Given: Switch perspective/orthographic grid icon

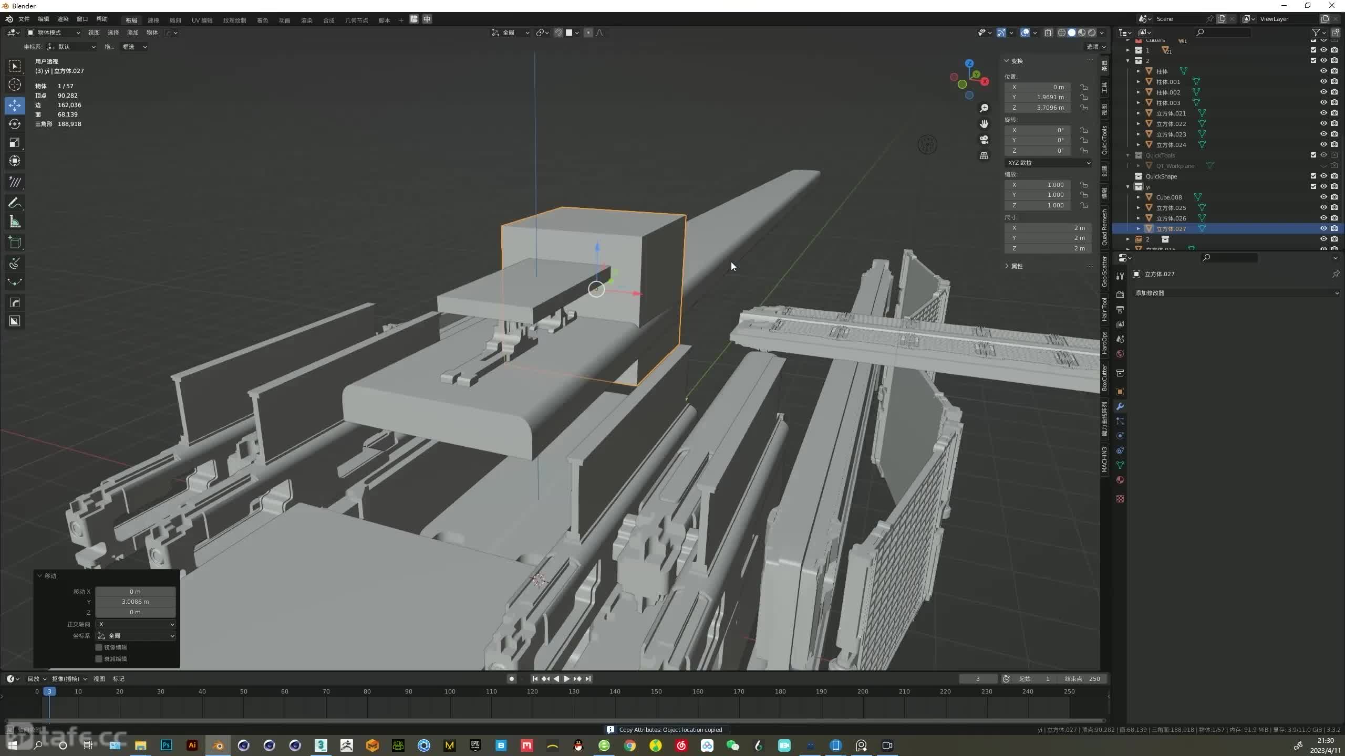Looking at the screenshot, I should (984, 156).
